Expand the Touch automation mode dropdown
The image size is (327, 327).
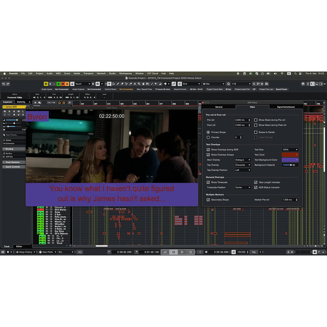(x=82, y=84)
